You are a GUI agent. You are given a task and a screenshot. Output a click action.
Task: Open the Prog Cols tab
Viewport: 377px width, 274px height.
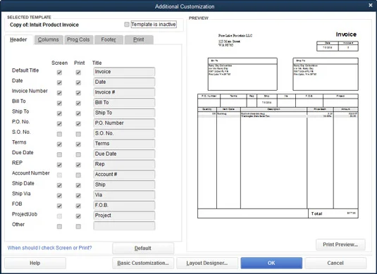(78, 39)
